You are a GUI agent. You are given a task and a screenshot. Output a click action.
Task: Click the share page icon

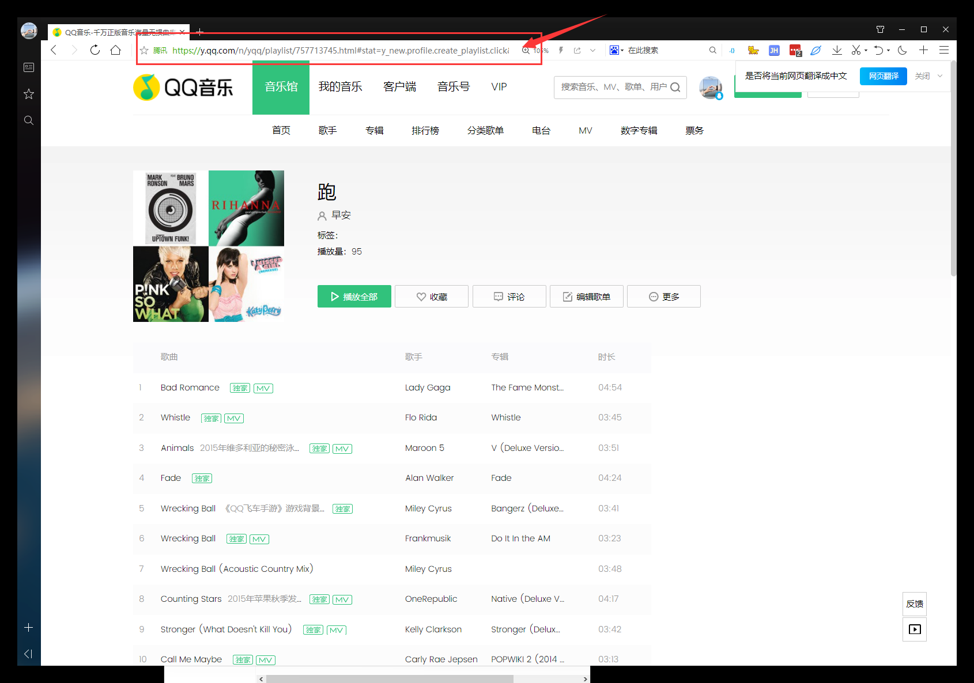tap(577, 51)
